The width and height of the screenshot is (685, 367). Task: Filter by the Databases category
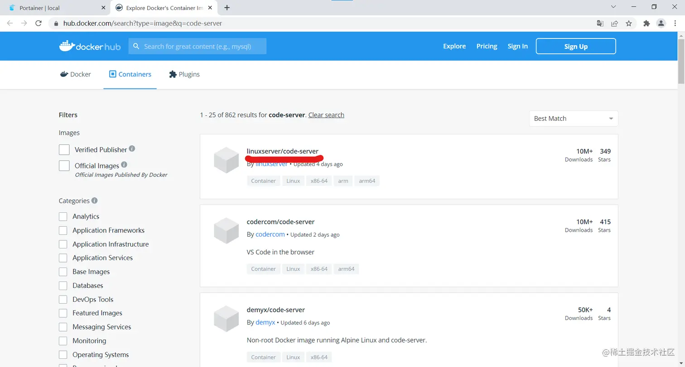tap(63, 286)
